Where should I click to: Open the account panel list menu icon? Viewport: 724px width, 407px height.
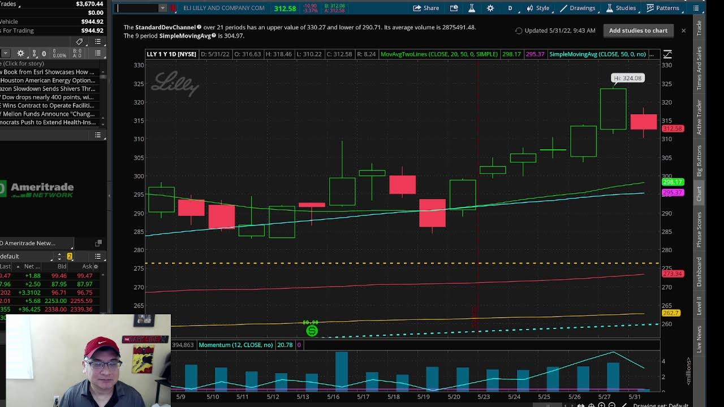(98, 42)
